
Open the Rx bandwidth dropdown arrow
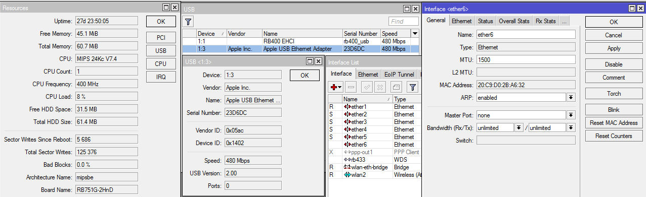tap(519, 127)
